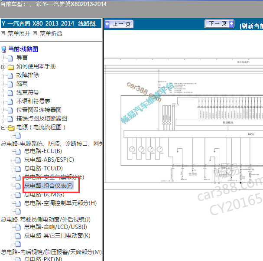Viewport: 263px width, 261px height.
Task: Open 总电路-电源系统、防盗、诊断接口 page
Action: 52,144
